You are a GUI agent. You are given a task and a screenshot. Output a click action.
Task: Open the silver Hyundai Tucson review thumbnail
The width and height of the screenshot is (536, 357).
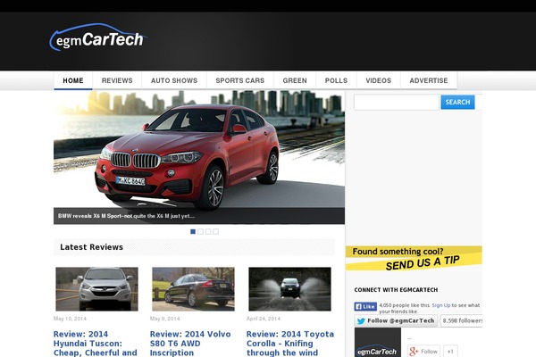pos(97,289)
